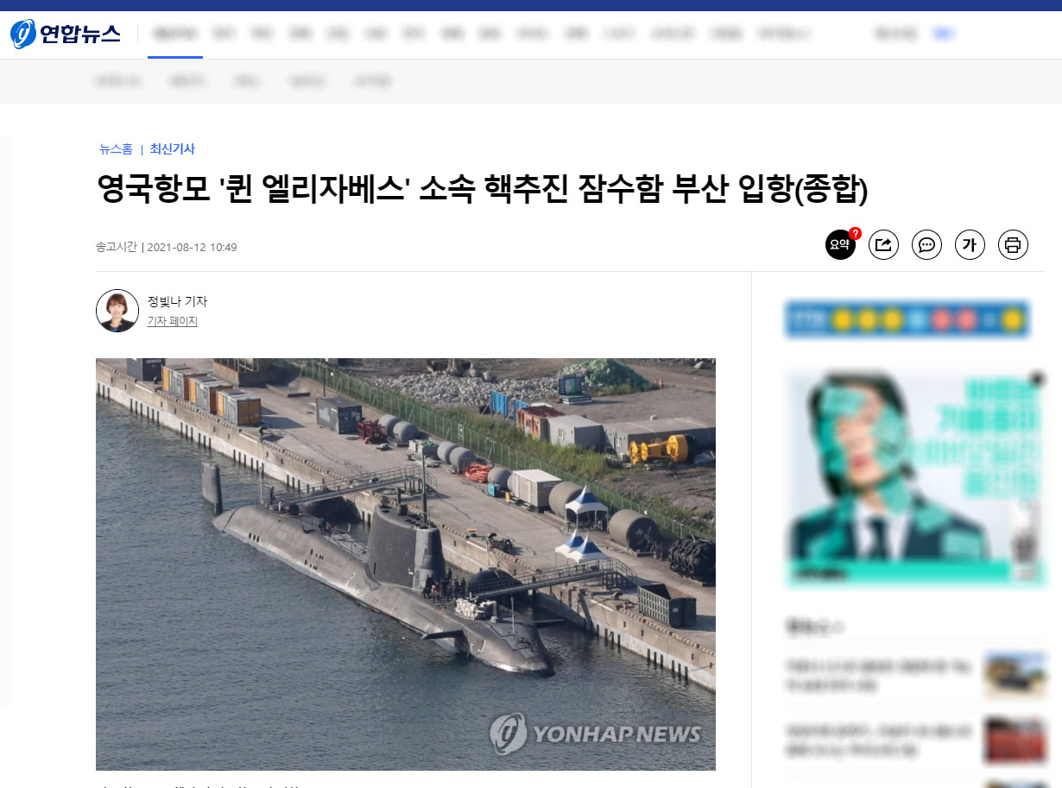Open the submarine photo at the pier
1062x788 pixels.
click(406, 564)
